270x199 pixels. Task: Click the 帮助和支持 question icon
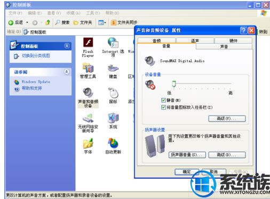17,89
